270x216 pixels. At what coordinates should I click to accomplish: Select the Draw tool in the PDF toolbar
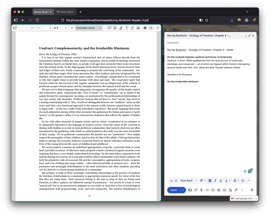tap(133, 28)
